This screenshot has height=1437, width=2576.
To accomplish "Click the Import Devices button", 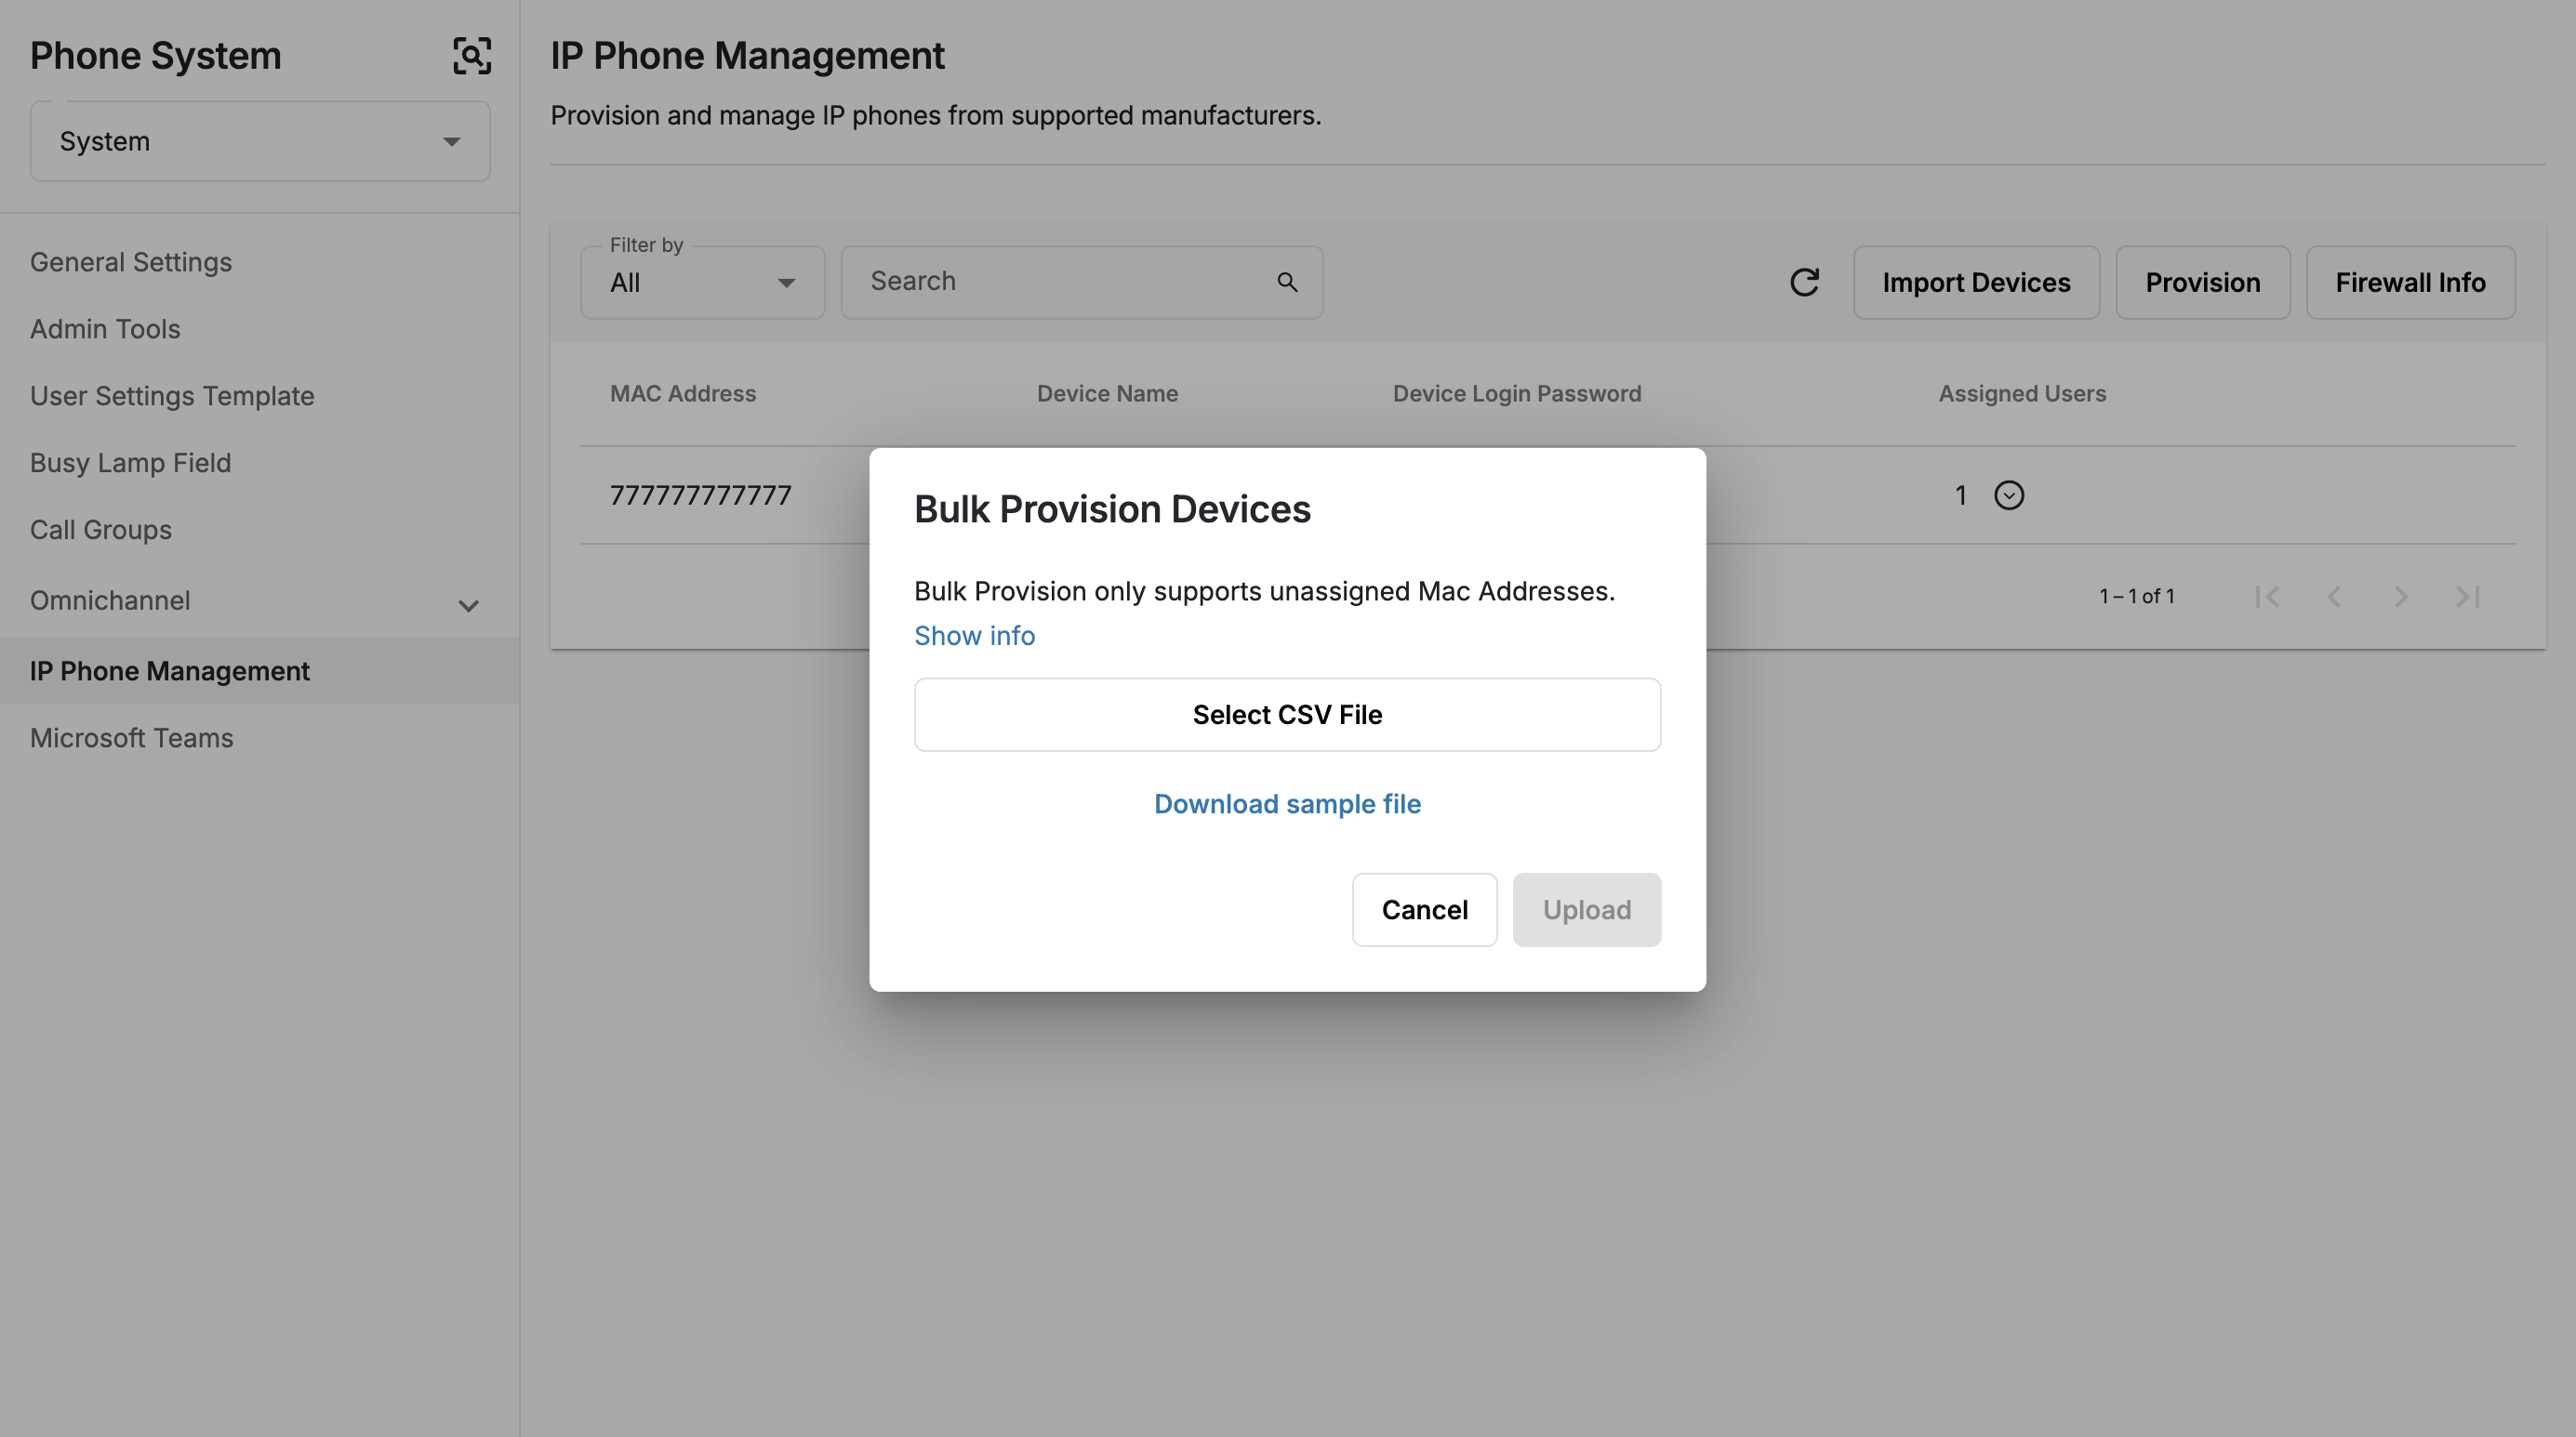I will click(1976, 283).
